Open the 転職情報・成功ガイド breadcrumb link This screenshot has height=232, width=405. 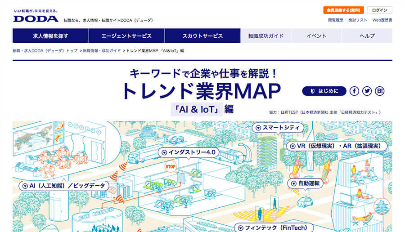click(x=102, y=51)
